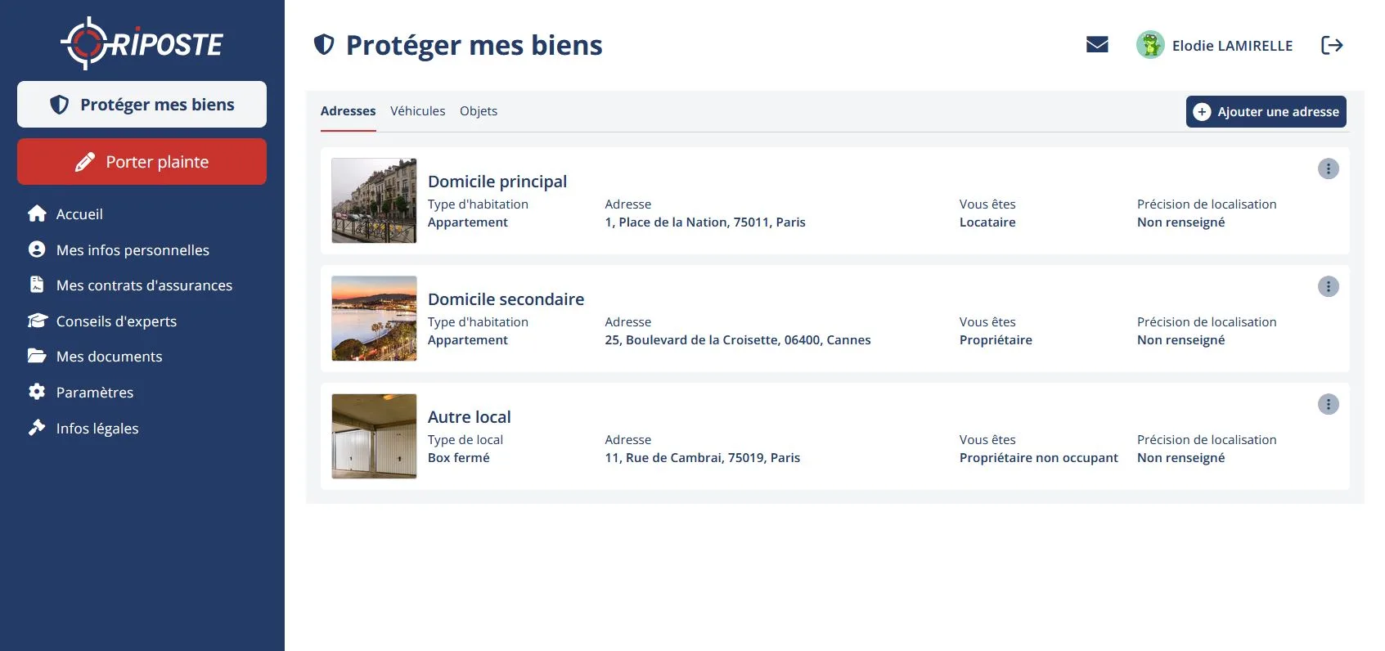Open Mes documents folder
Screen dimensions: 1385x651
37,357
